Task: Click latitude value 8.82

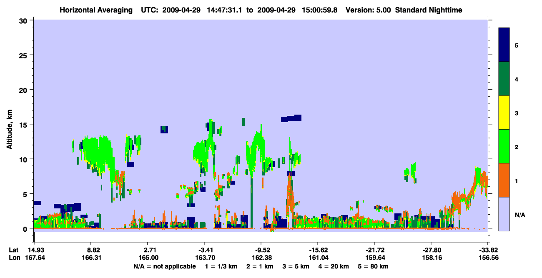Action: pos(93,250)
